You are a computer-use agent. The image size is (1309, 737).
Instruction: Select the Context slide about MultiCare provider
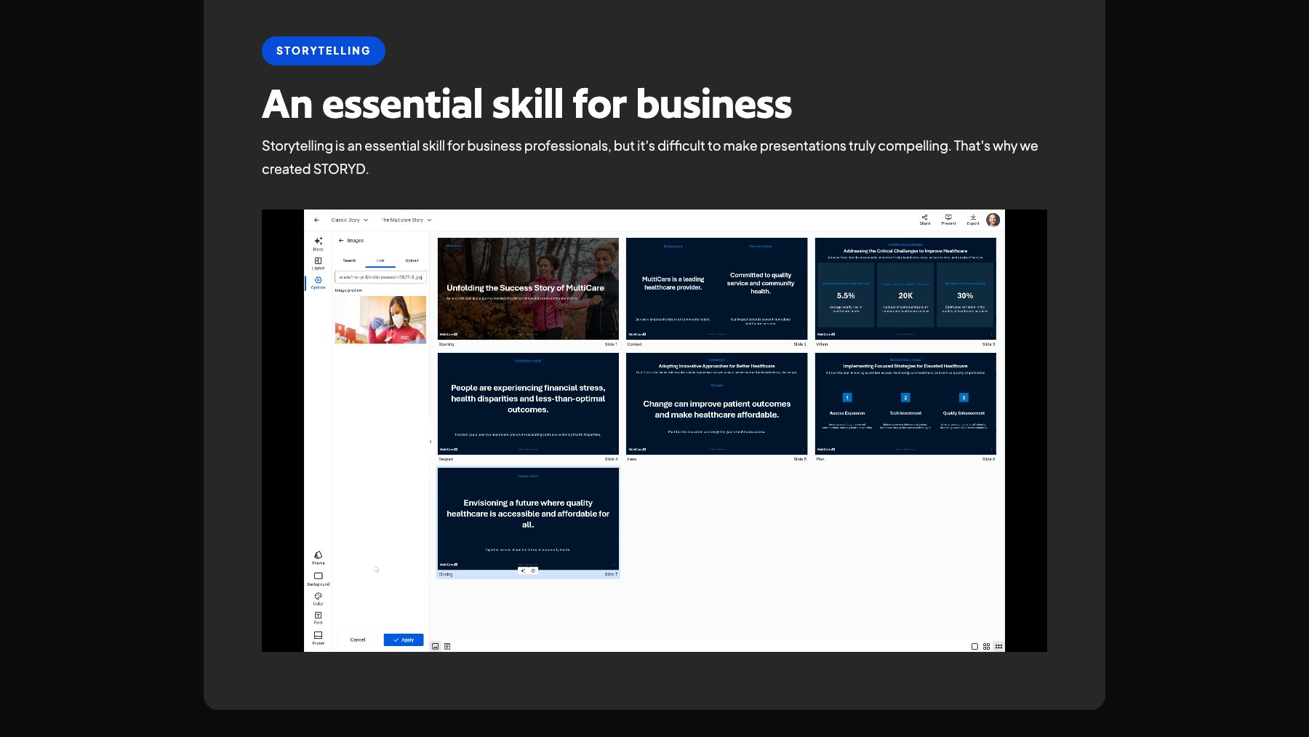716,288
